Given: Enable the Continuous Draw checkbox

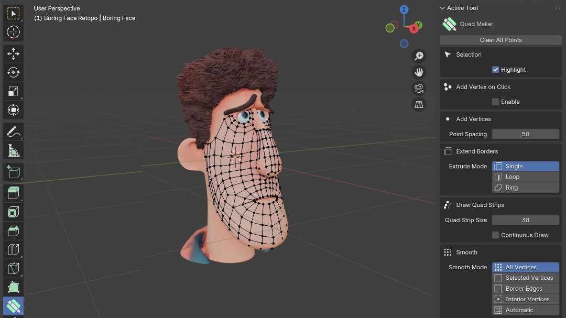Looking at the screenshot, I should [495, 235].
